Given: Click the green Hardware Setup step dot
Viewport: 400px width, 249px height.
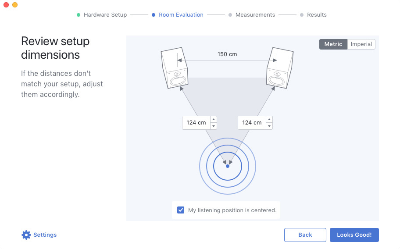Looking at the screenshot, I should click(79, 15).
